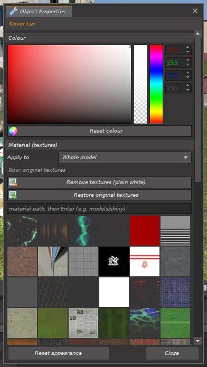Image resolution: width=207 pixels, height=367 pixels.
Task: Choose the blue woven fabric texture
Action: coord(175,292)
